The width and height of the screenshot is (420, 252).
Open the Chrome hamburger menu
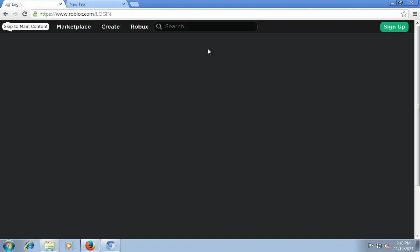click(415, 14)
